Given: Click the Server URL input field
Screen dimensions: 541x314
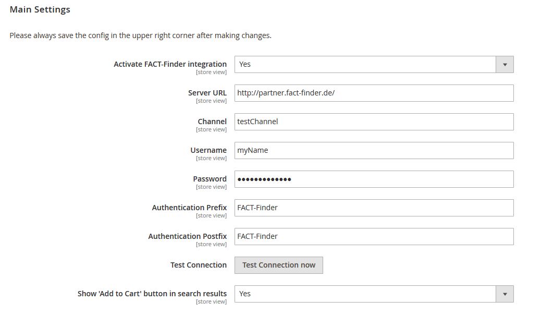Looking at the screenshot, I should click(x=374, y=93).
